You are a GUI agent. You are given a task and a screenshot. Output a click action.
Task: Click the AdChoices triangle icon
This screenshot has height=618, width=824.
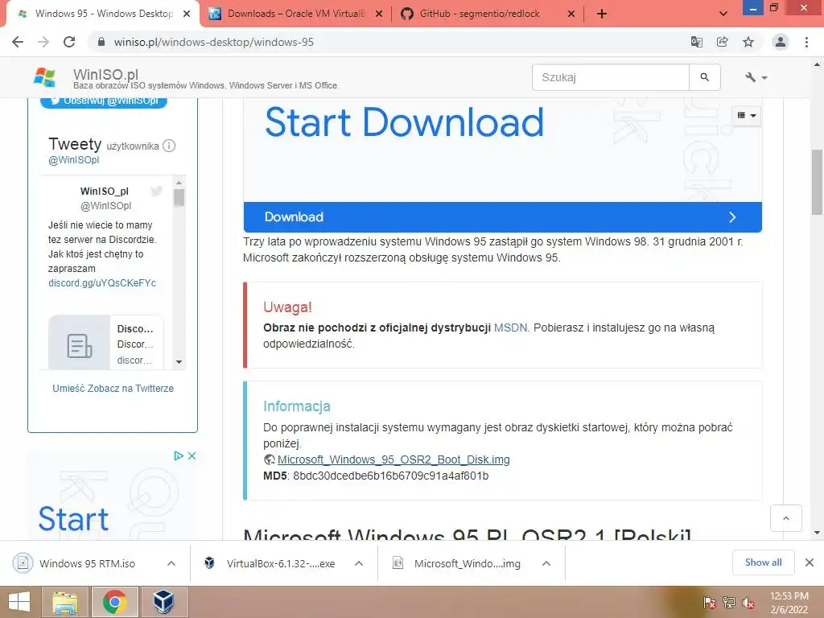[179, 455]
